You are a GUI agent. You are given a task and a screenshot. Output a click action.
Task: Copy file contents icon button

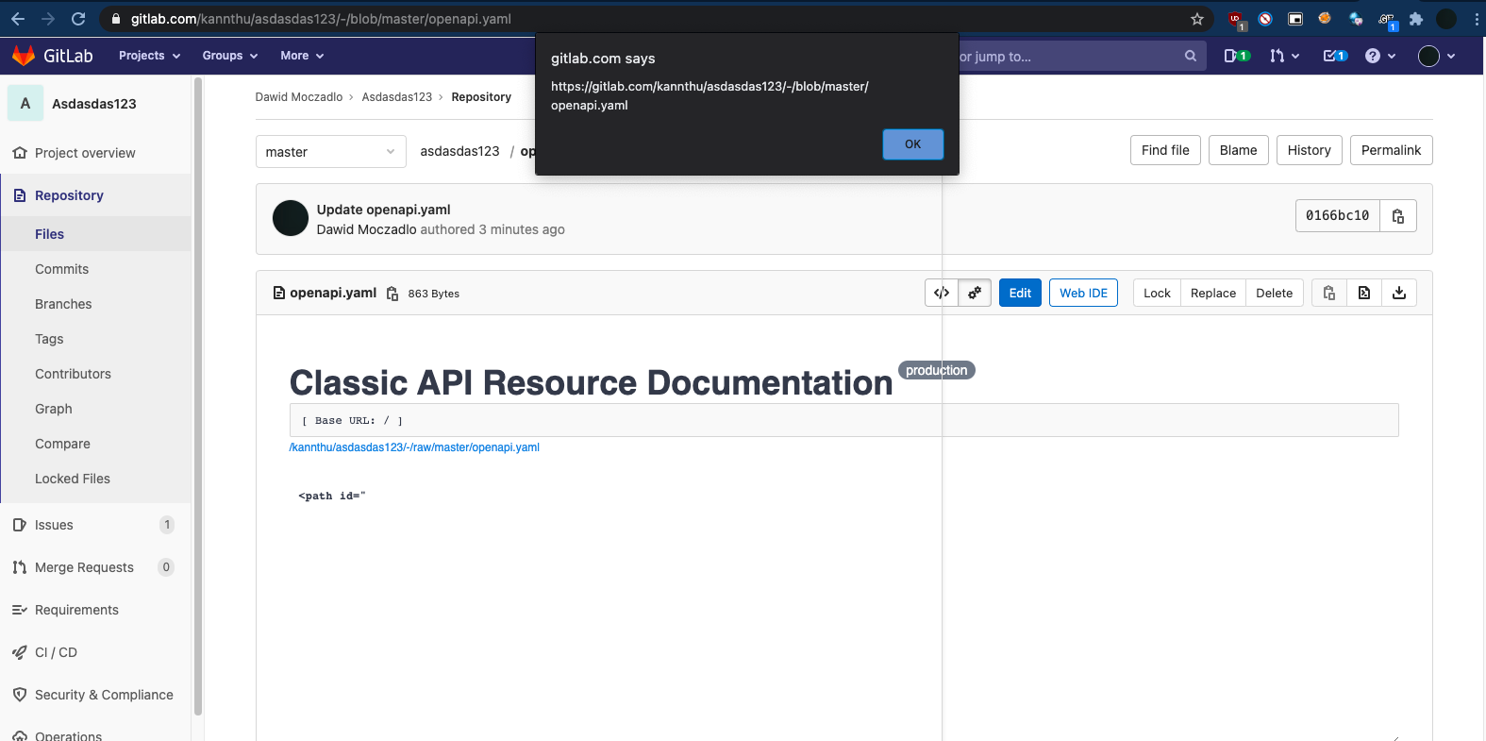pyautogui.click(x=1328, y=293)
